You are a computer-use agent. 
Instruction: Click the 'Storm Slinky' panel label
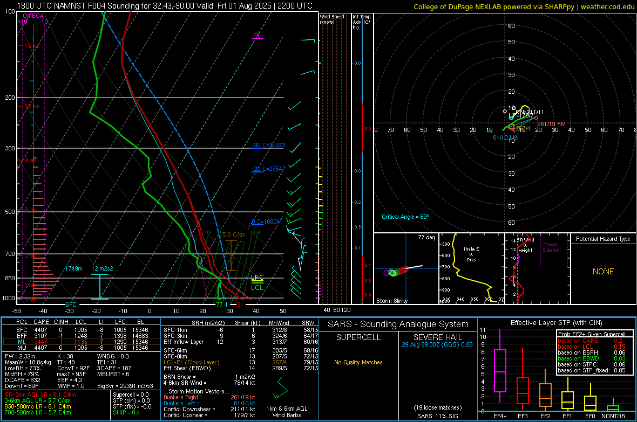pos(391,301)
